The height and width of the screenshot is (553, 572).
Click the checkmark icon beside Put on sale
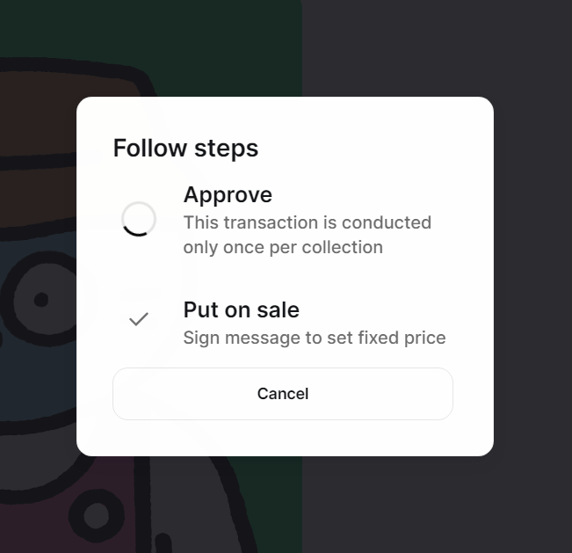click(x=139, y=319)
